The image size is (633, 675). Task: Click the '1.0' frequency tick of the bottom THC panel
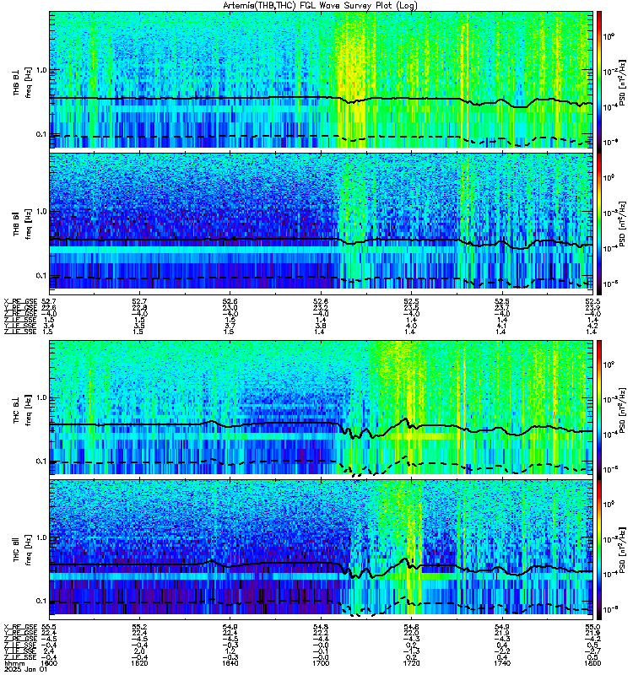point(41,537)
